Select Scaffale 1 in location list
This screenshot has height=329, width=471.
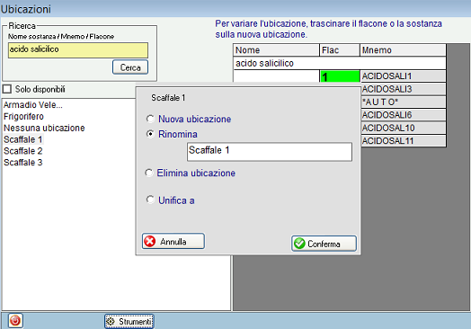tap(23, 139)
